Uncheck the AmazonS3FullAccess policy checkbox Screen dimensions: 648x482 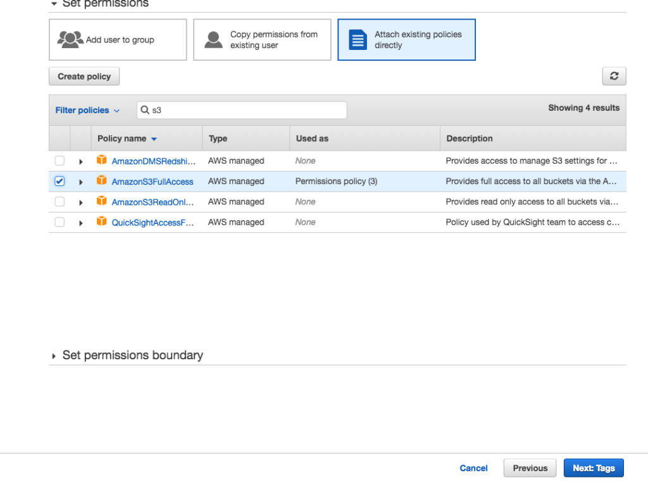click(x=59, y=182)
